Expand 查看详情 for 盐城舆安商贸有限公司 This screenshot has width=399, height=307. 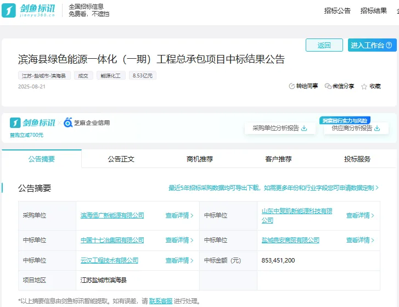point(360,240)
